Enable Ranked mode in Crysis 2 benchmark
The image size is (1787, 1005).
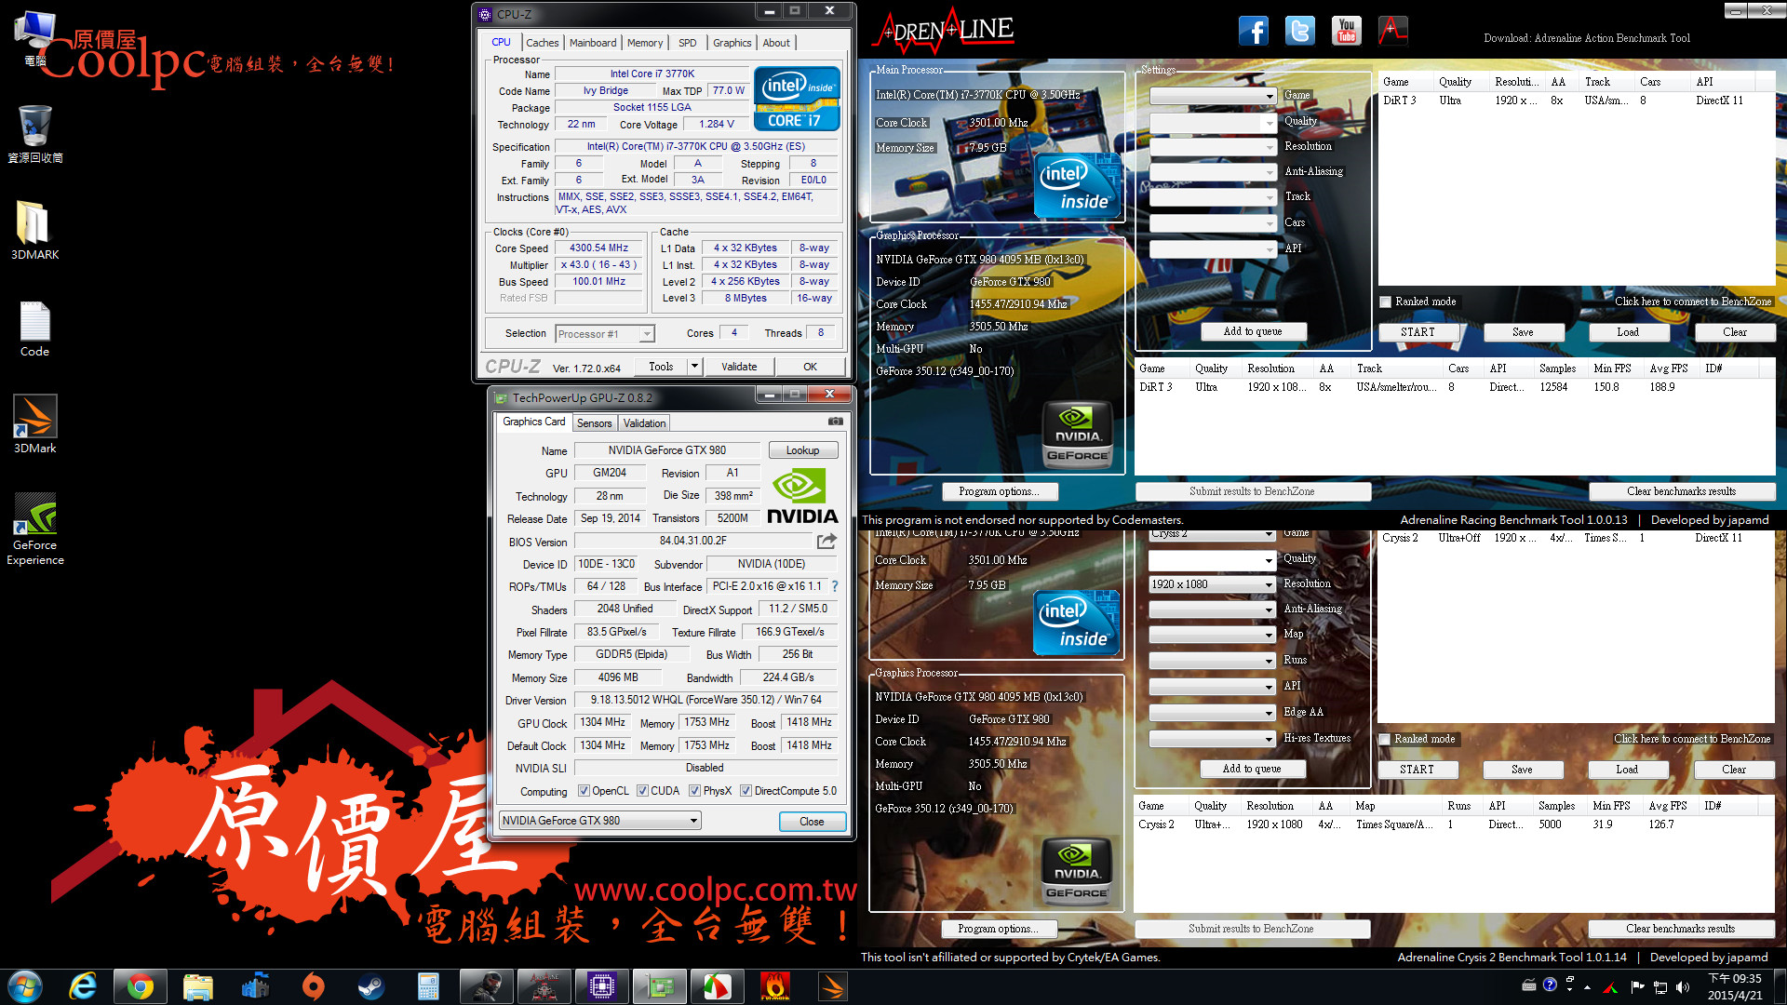pyautogui.click(x=1385, y=739)
